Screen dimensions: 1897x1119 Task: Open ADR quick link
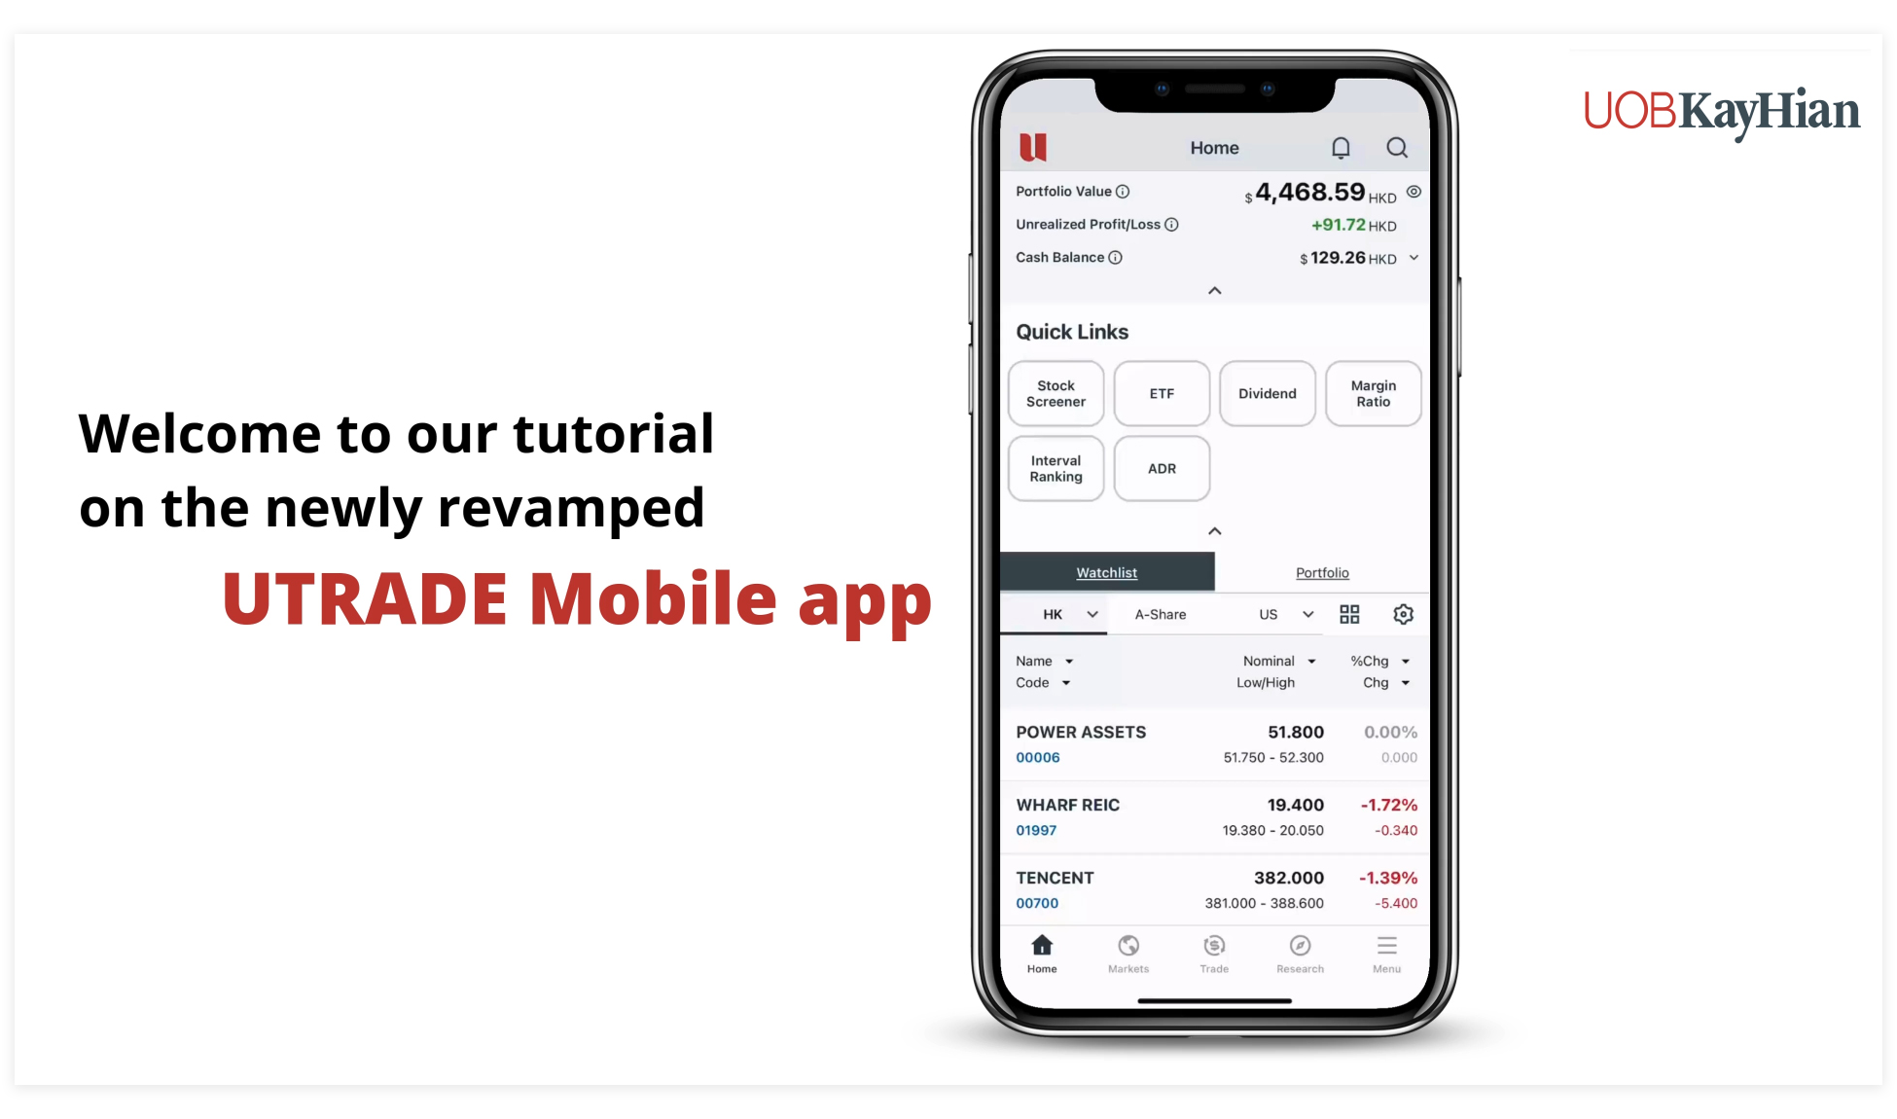(x=1161, y=469)
